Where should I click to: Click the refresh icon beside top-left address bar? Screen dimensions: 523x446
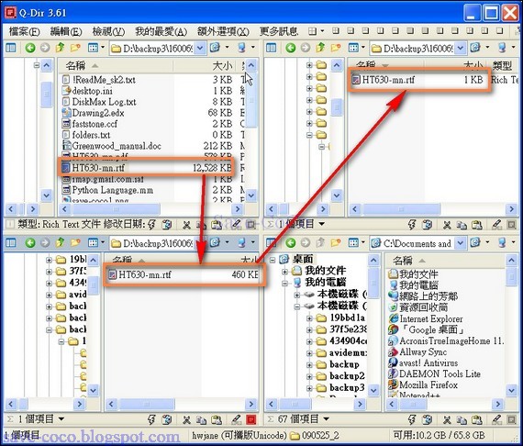tap(215, 48)
